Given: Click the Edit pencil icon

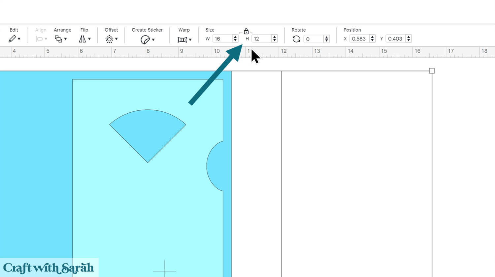Looking at the screenshot, I should tap(12, 39).
